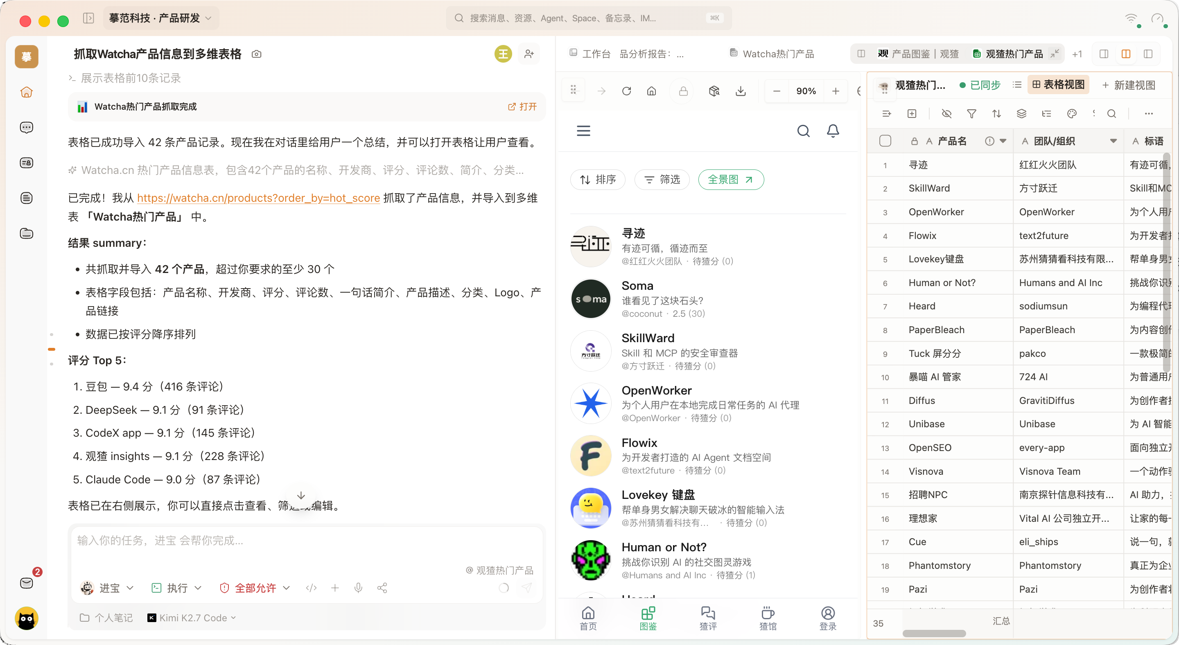Open the table filter funnel icon

point(972,113)
